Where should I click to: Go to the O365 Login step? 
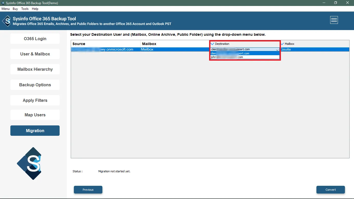click(x=35, y=39)
